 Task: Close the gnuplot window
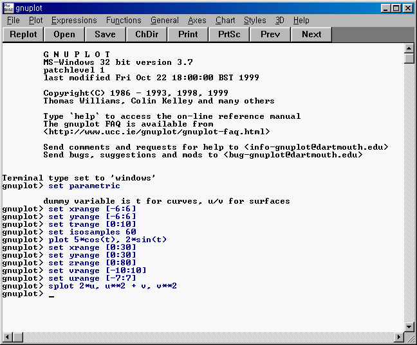[x=408, y=8]
